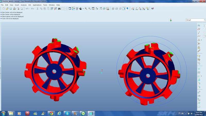
Task: Select the Revolve tool
Action: (x=199, y=96)
